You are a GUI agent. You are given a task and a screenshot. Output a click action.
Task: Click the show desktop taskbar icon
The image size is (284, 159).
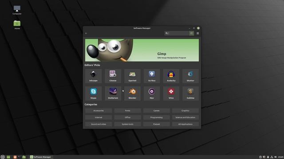(8, 157)
